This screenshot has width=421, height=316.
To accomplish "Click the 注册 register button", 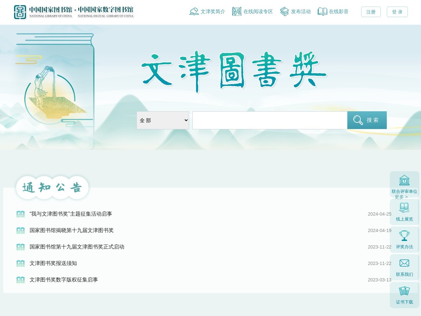I will click(371, 12).
